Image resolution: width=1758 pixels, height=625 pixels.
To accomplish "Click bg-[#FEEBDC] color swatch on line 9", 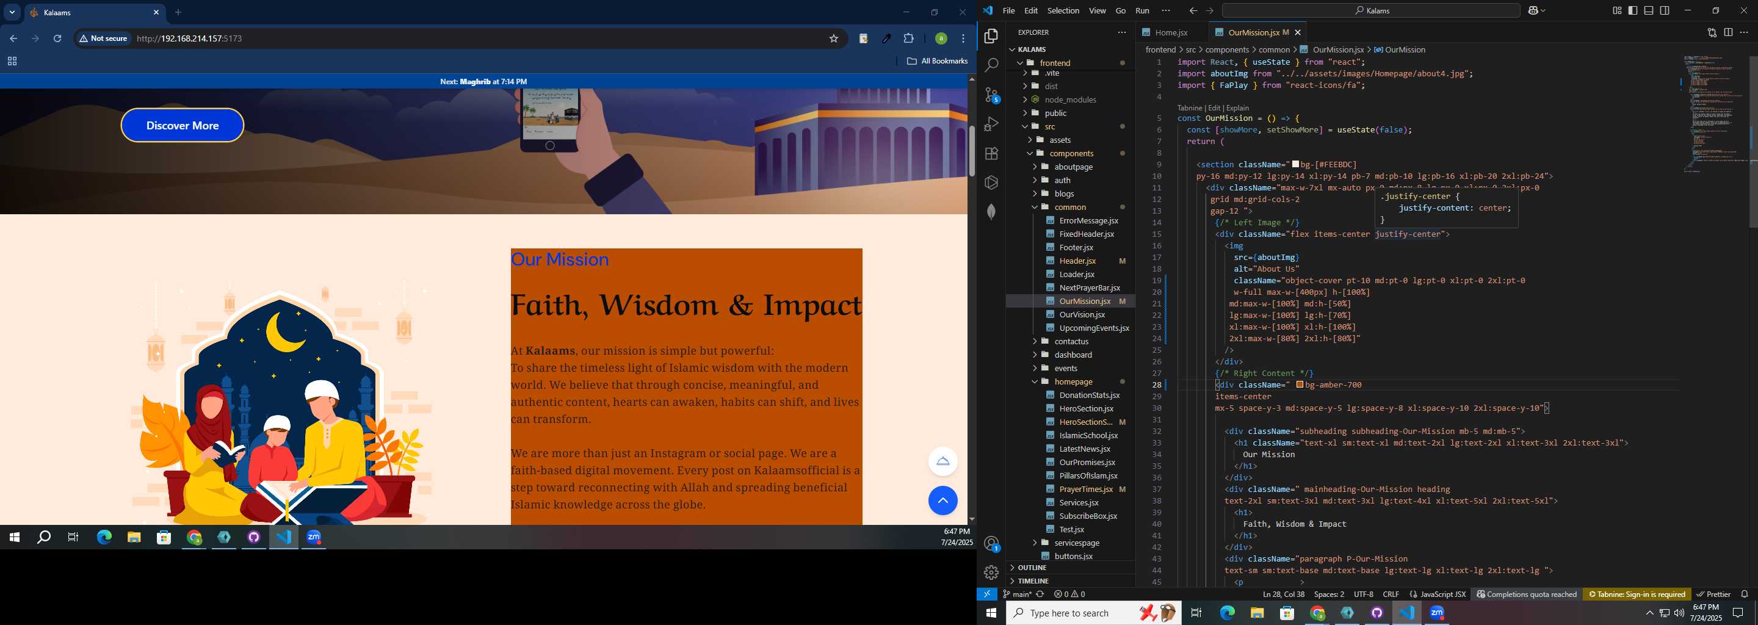I will [x=1295, y=164].
